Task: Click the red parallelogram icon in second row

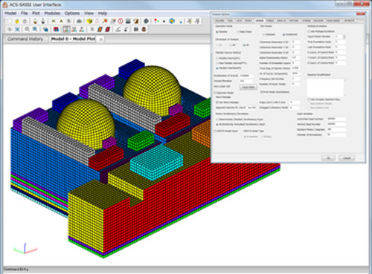Action: coord(108,30)
